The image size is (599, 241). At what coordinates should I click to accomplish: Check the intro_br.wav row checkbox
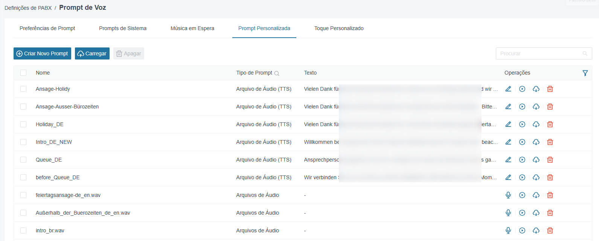tap(23, 230)
